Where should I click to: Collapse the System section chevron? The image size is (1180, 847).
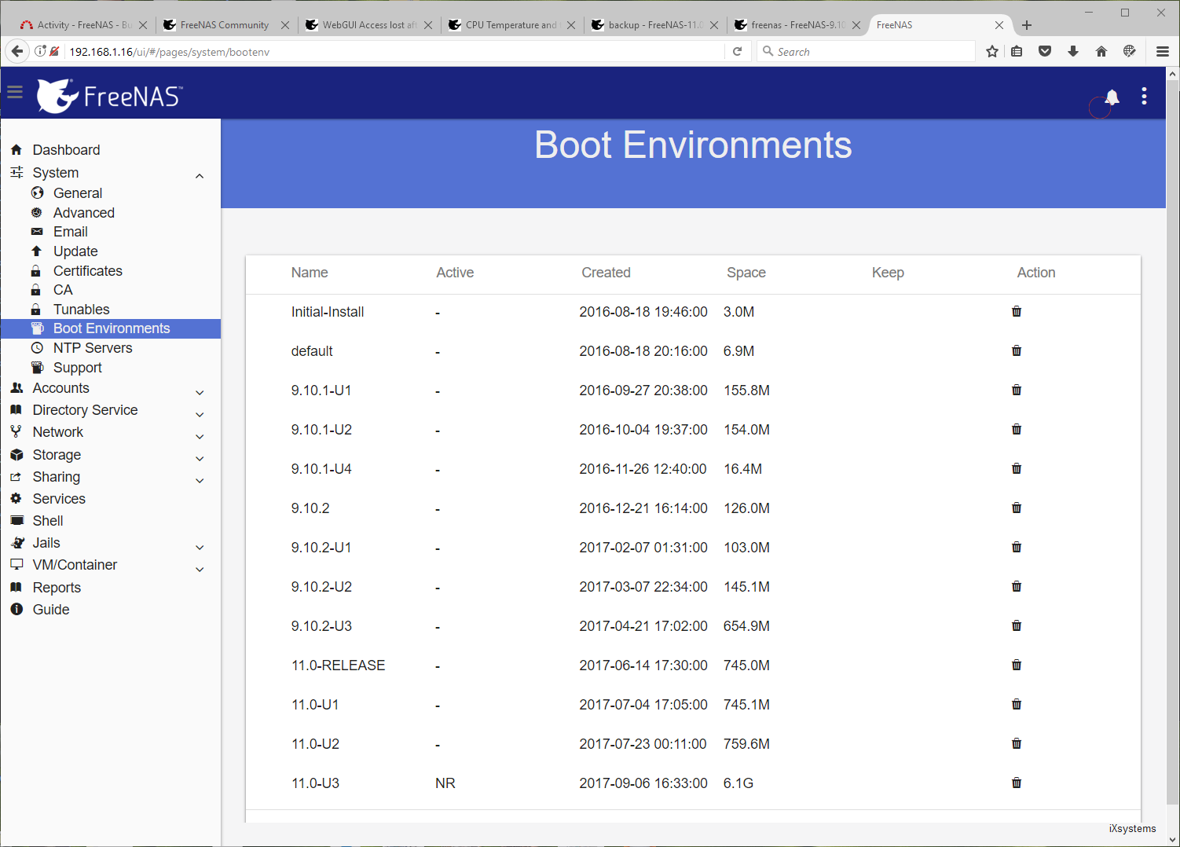(x=200, y=176)
